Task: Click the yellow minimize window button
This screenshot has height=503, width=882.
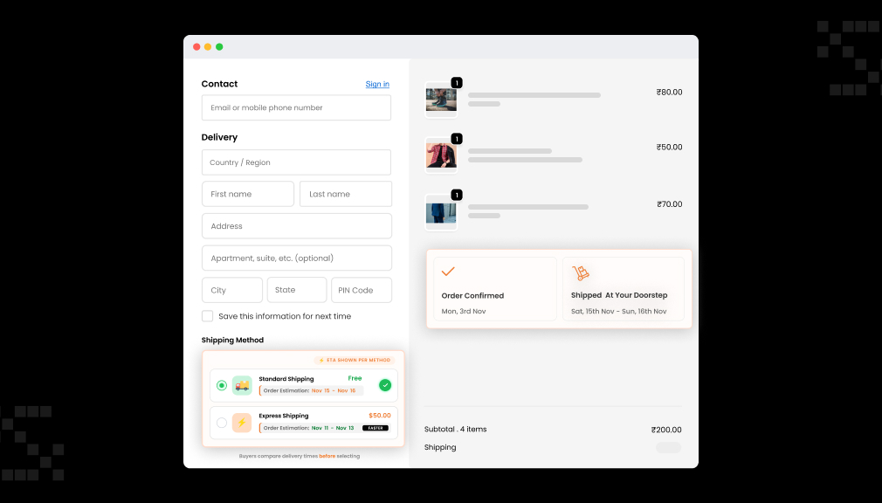Action: 208,46
